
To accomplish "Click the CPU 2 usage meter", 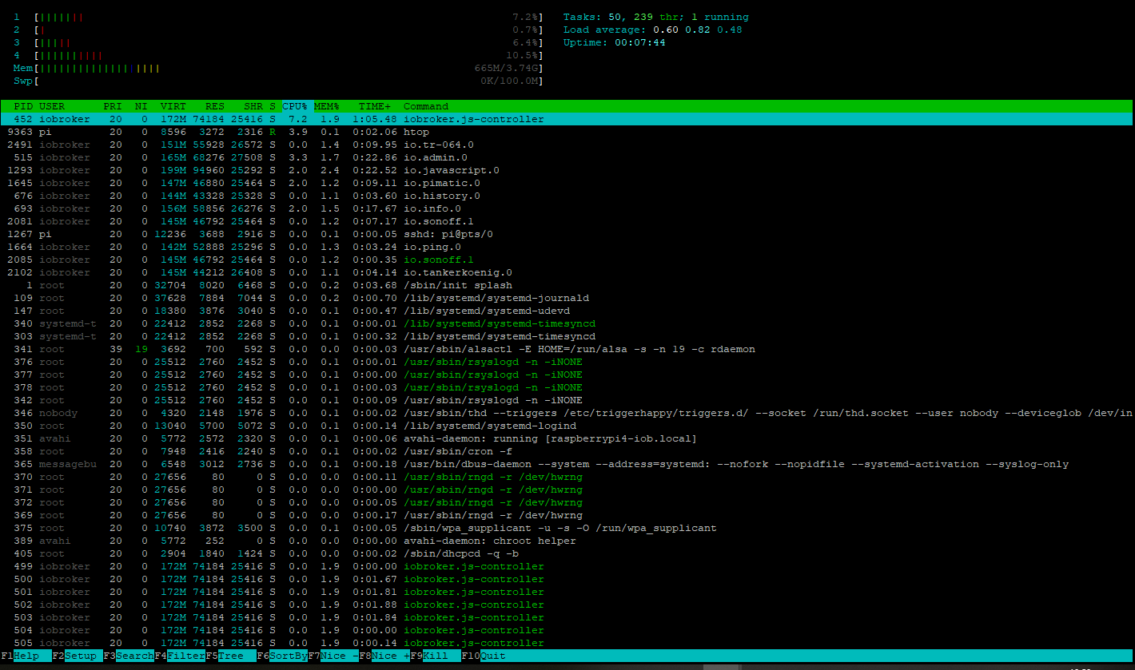I will point(278,30).
